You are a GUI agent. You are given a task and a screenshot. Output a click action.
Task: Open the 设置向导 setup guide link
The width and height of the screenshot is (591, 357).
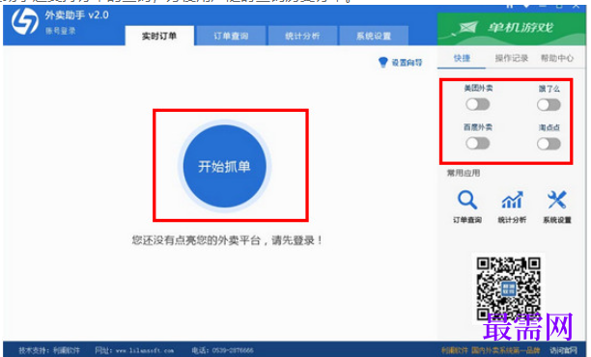[x=408, y=63]
